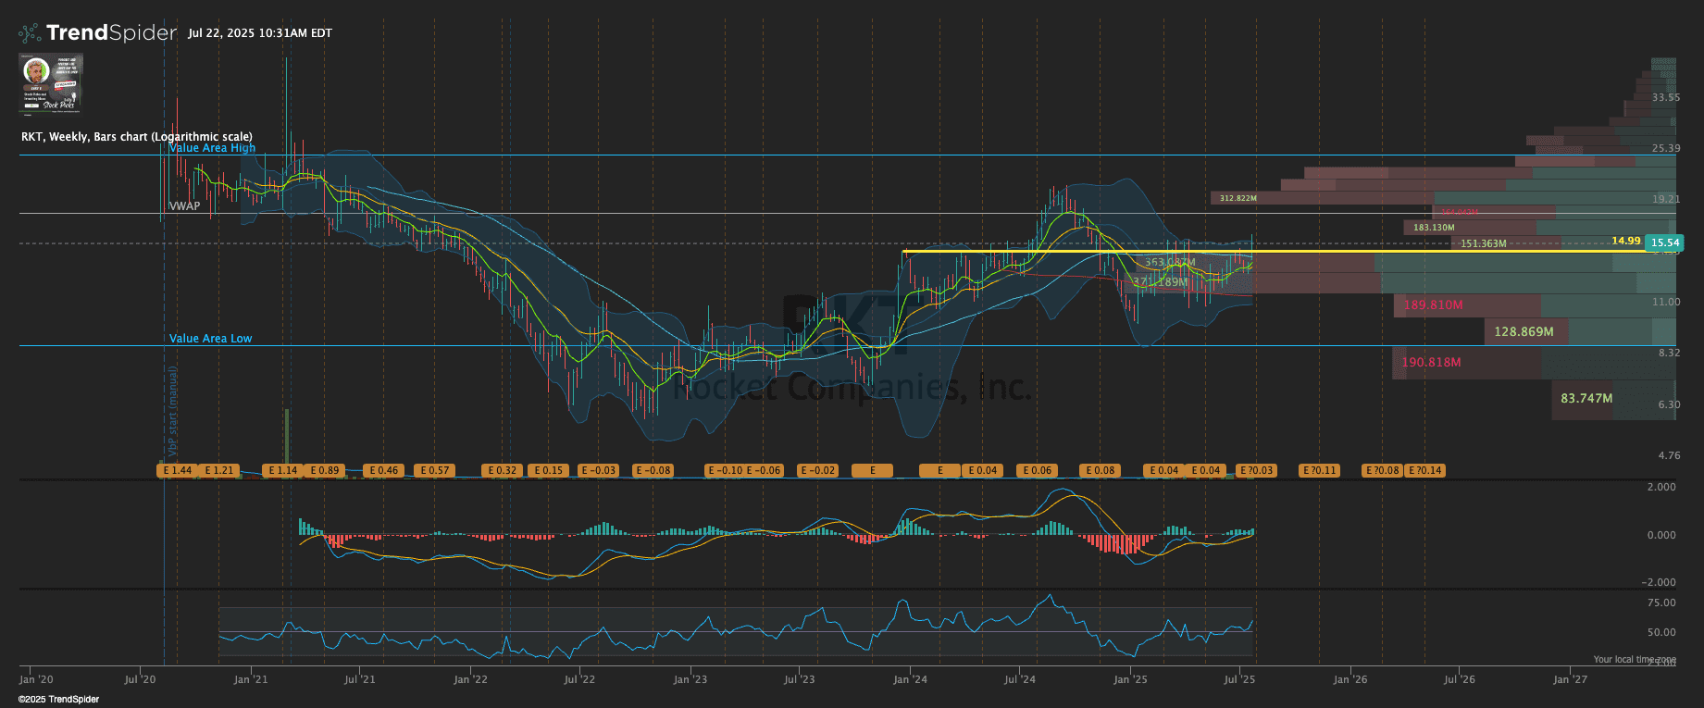1704x708 pixels.
Task: Open the E 0.15 earnings marker
Action: click(548, 470)
